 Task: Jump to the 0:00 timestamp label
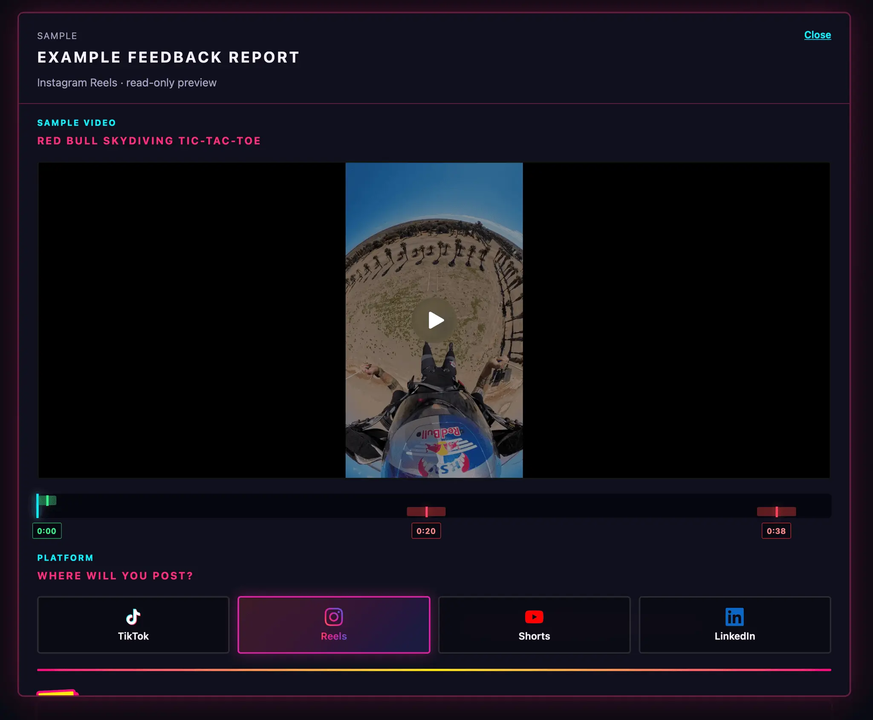pyautogui.click(x=47, y=531)
